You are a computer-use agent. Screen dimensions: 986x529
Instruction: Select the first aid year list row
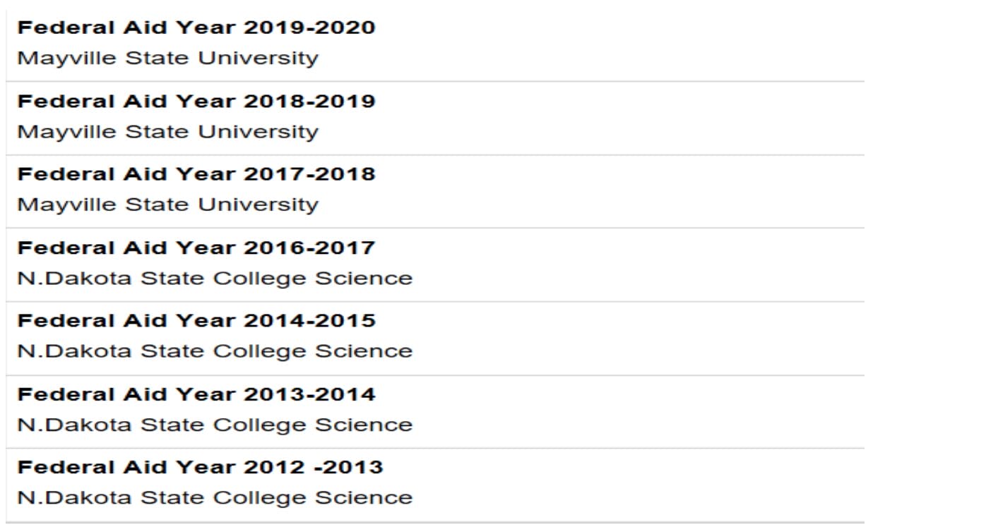pyautogui.click(x=434, y=43)
